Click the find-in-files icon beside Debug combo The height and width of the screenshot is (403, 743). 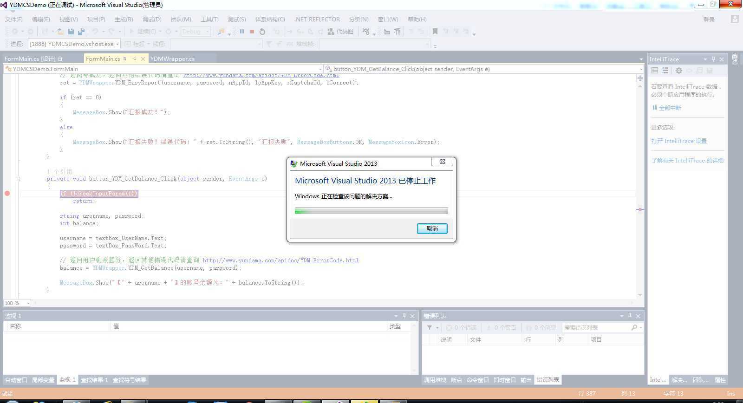(x=222, y=32)
